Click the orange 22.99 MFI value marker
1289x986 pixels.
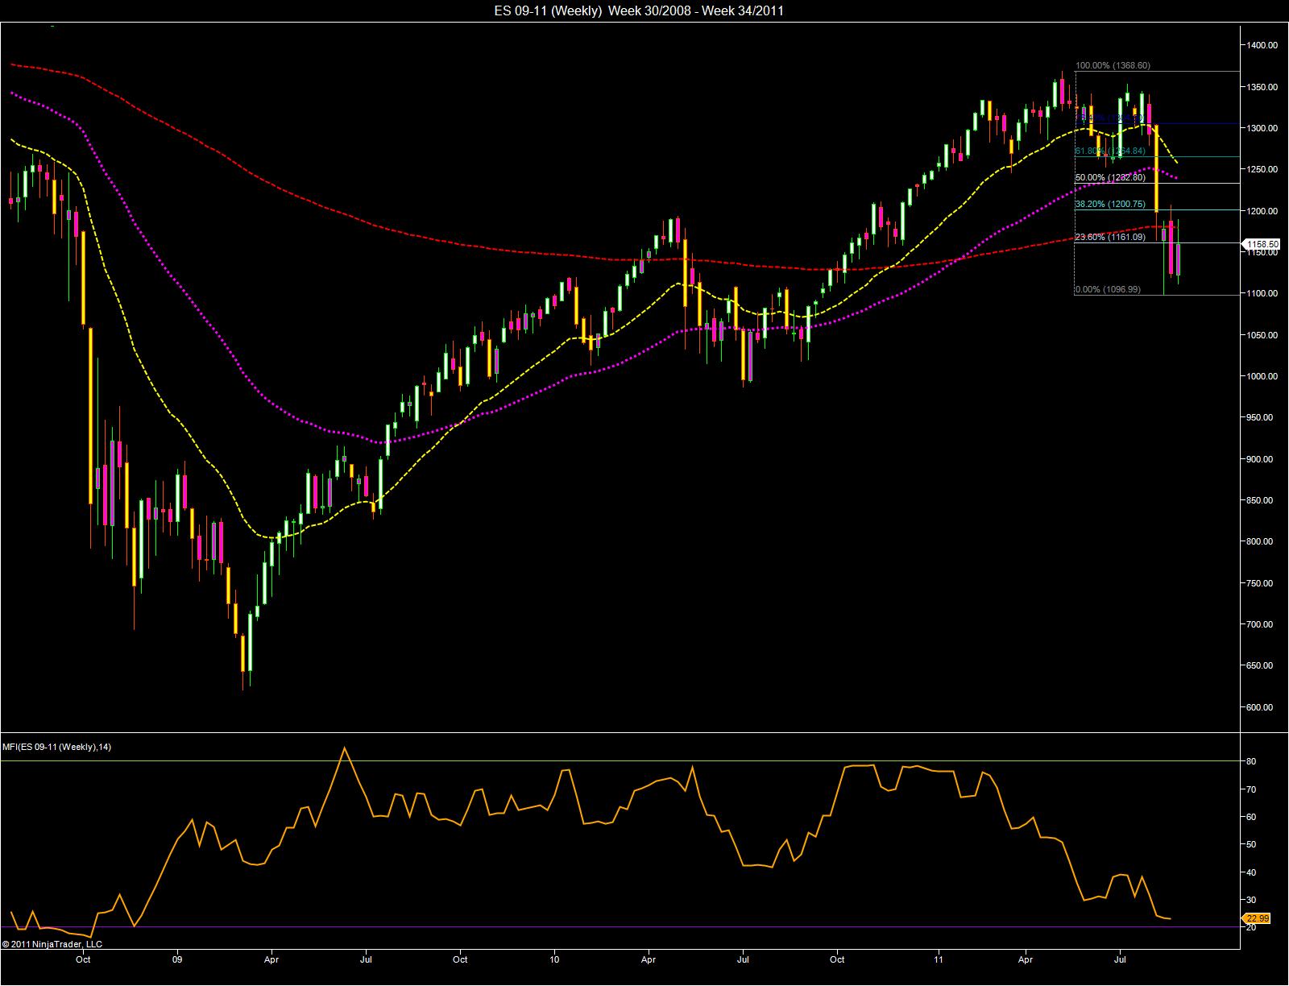click(x=1257, y=918)
